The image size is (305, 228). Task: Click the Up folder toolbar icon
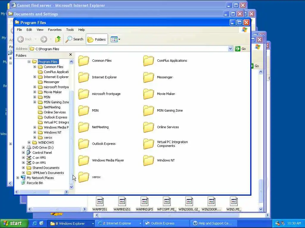(58, 39)
